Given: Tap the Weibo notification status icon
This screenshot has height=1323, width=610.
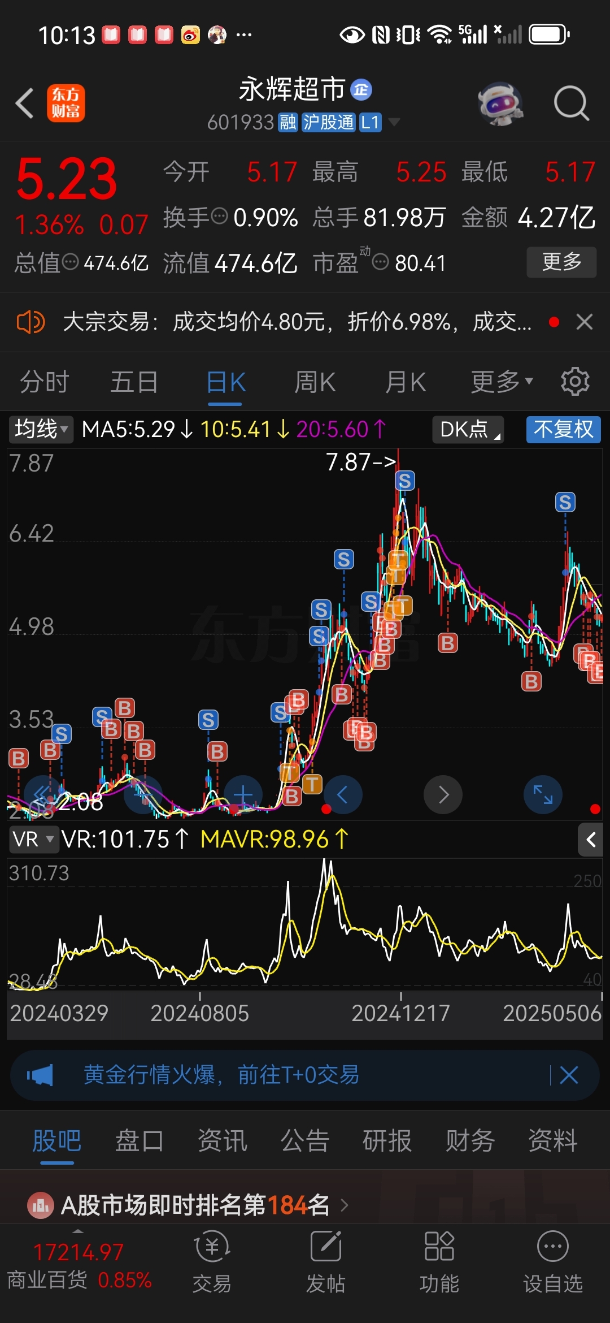Looking at the screenshot, I should pyautogui.click(x=191, y=35).
